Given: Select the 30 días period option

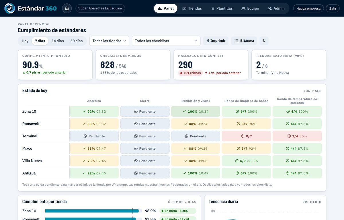Looking at the screenshot, I should pos(77,41).
